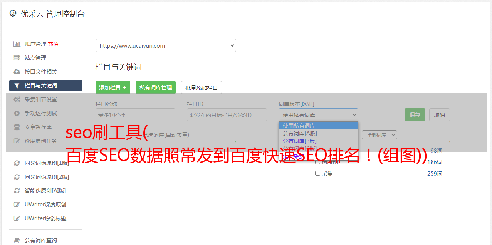Click refresh icon of 智能伪原创[AI版]
Image resolution: width=492 pixels, height=245 pixels.
[x=17, y=191]
